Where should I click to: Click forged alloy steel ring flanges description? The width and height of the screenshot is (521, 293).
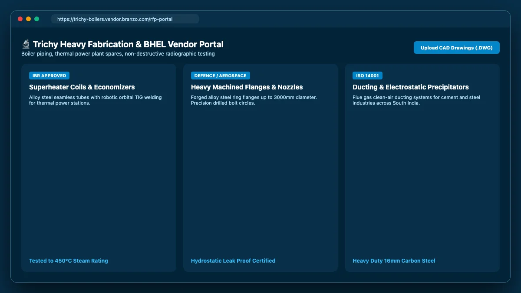coord(254,100)
